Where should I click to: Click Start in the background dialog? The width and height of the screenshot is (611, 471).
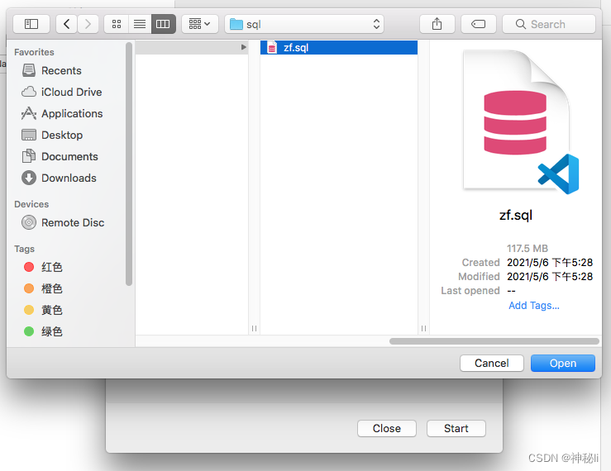(x=456, y=428)
